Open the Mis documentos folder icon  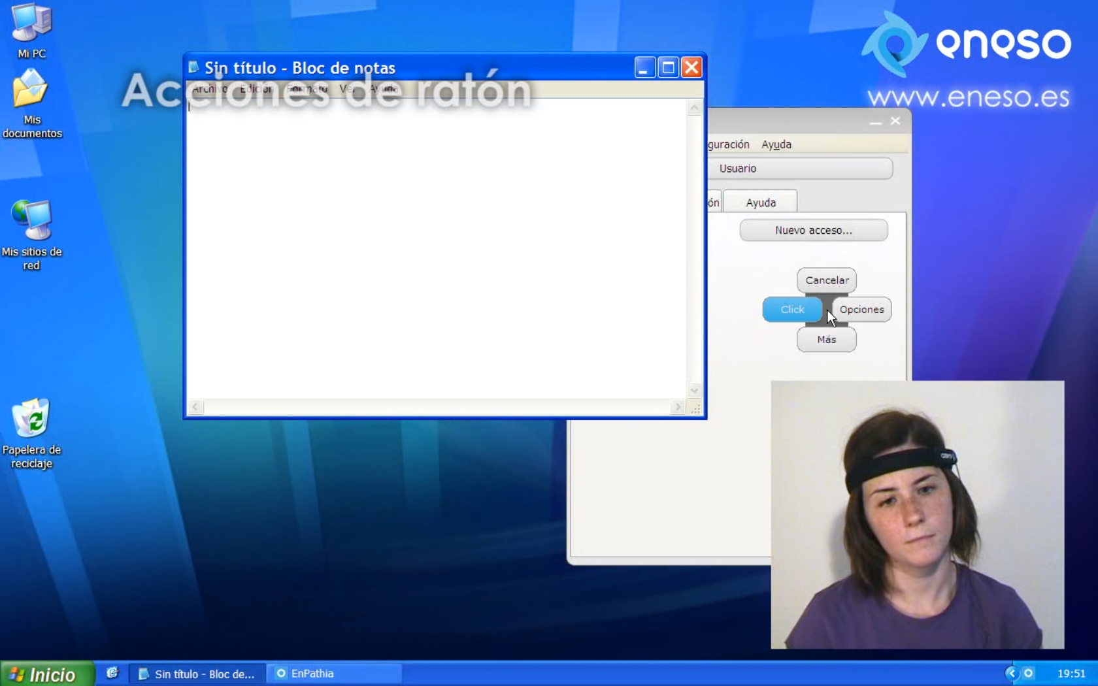tap(31, 105)
